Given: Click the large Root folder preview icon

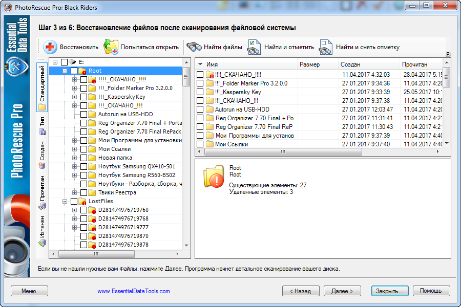Looking at the screenshot, I should 214,176.
